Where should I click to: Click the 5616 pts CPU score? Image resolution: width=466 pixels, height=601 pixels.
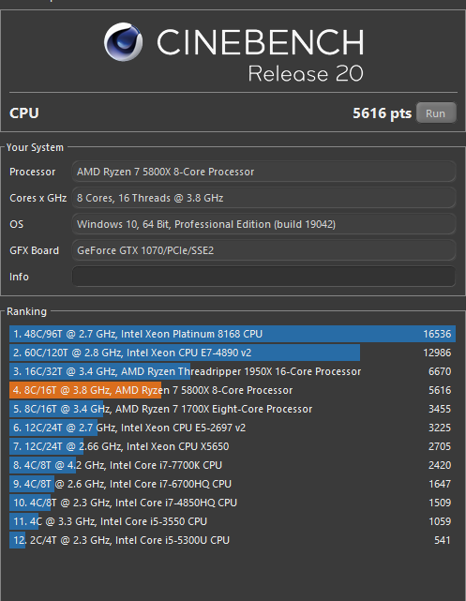pos(382,113)
